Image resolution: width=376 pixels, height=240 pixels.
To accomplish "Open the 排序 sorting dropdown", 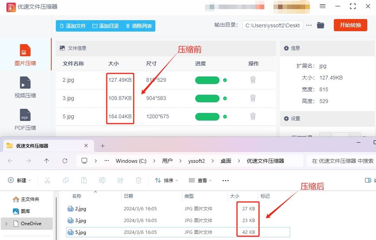I will tap(166, 180).
